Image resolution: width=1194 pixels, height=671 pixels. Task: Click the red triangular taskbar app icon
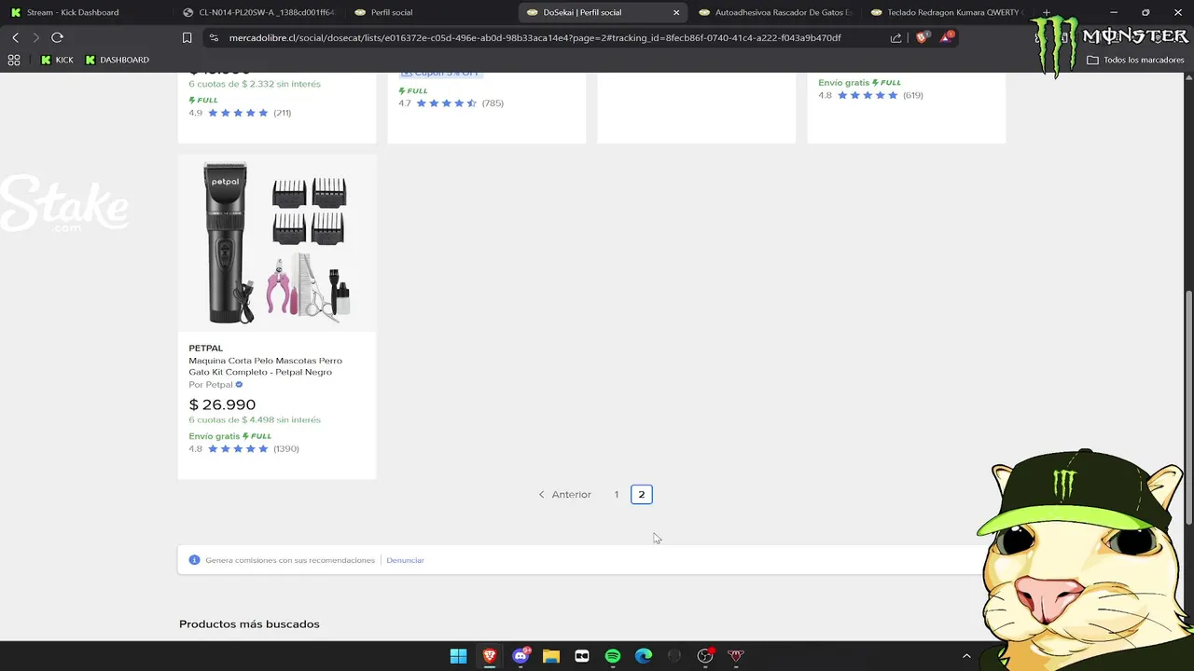(736, 656)
